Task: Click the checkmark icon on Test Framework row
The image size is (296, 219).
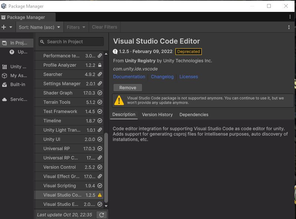Action: pos(100,111)
